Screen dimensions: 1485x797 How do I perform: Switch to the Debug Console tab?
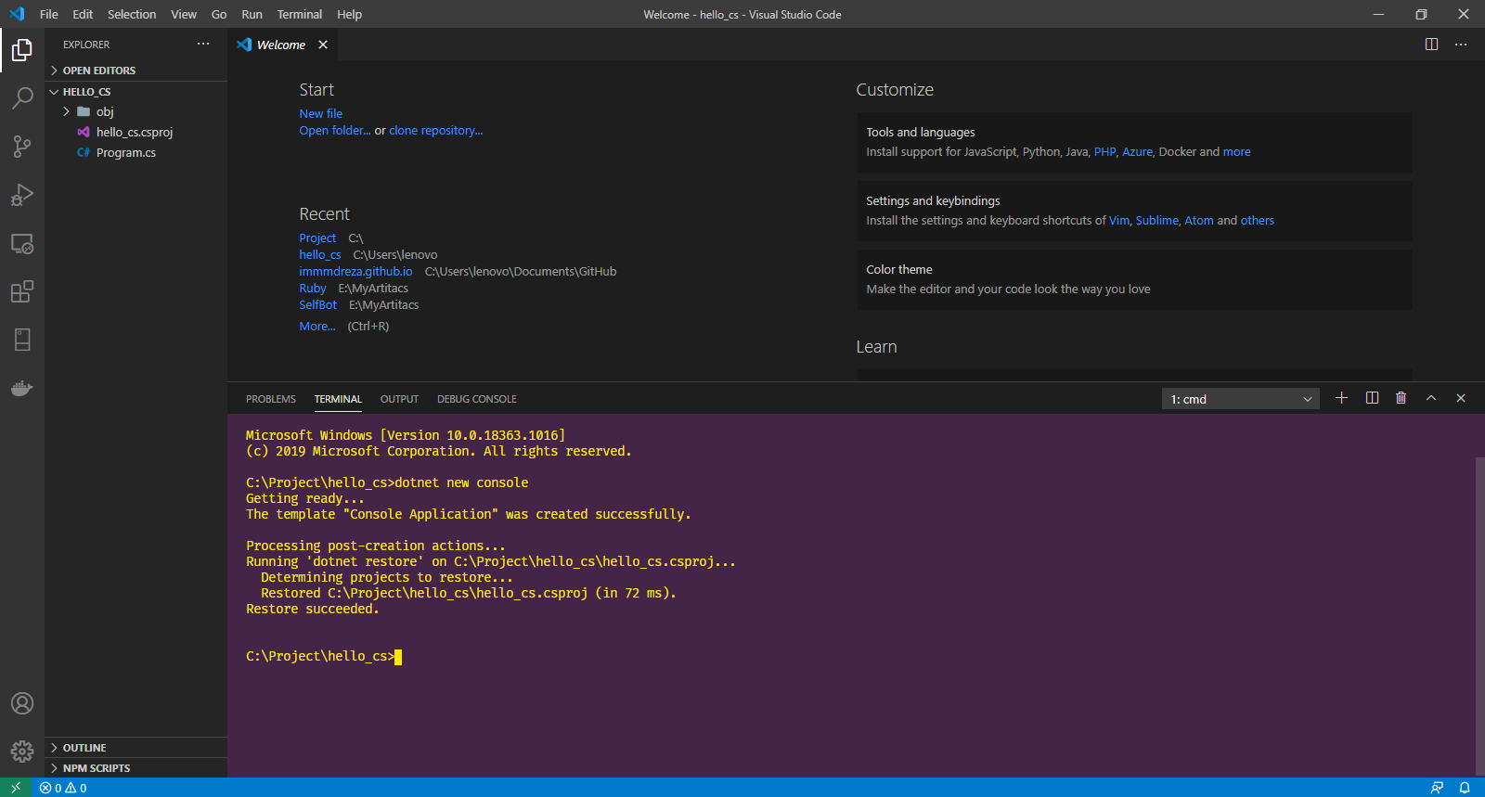pos(477,399)
